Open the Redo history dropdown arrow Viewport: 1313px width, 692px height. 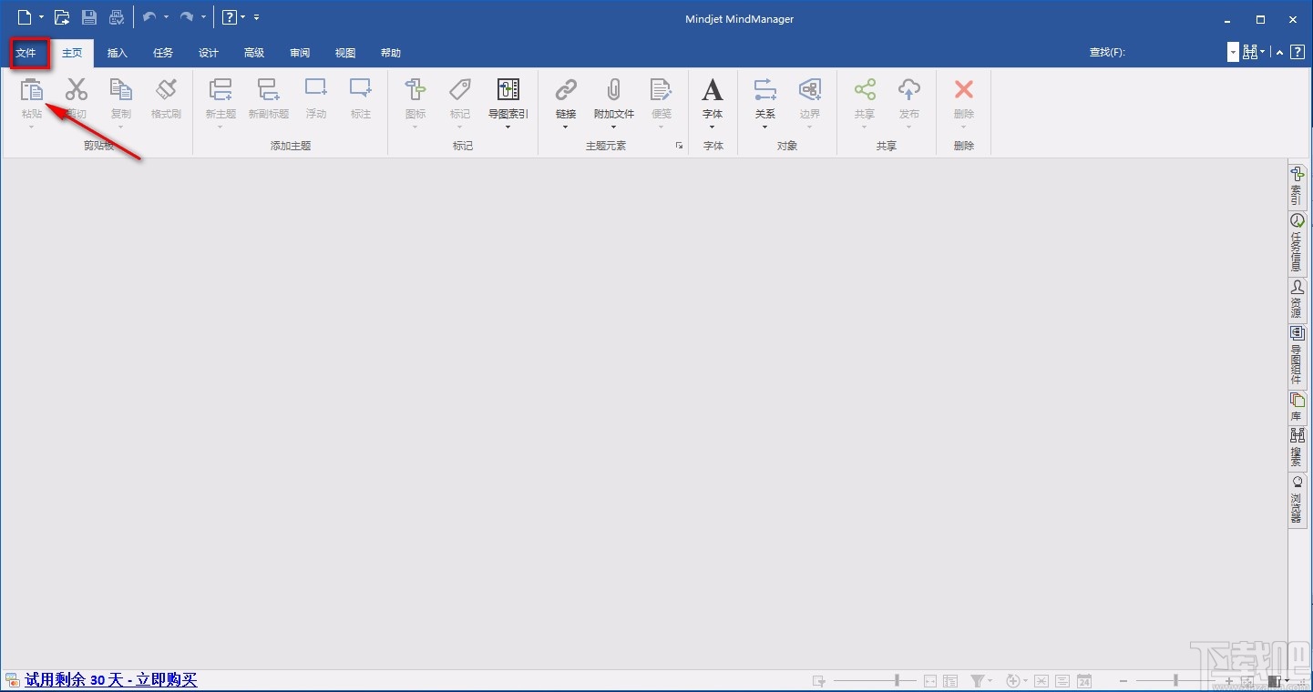point(203,17)
